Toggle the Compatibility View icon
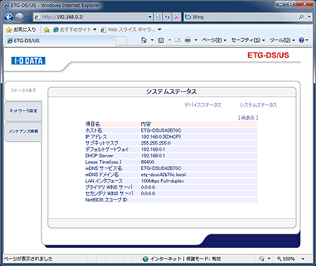Viewport: 316px width, 266px height. tap(158, 17)
